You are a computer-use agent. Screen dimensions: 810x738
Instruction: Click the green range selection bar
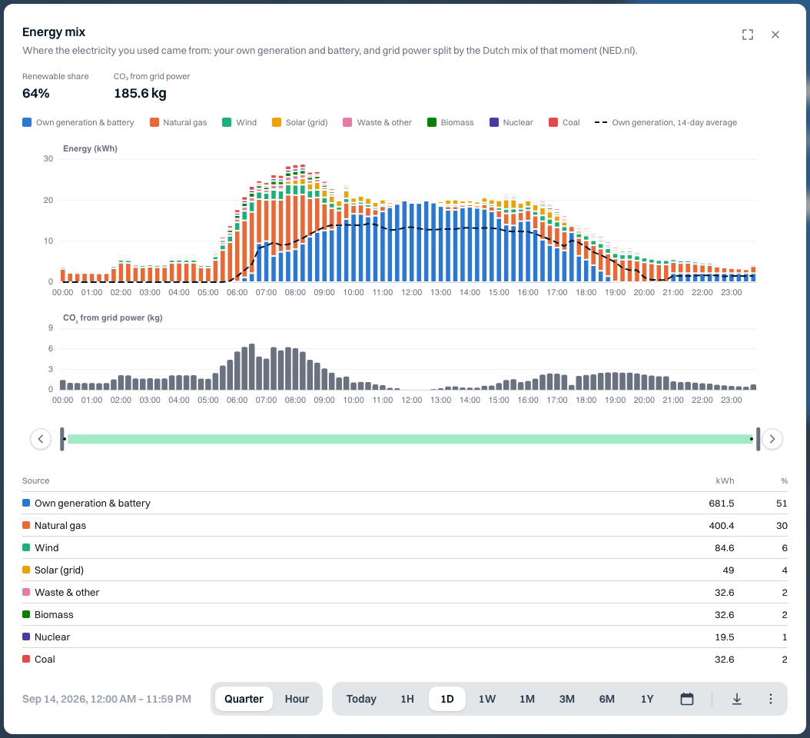(410, 439)
